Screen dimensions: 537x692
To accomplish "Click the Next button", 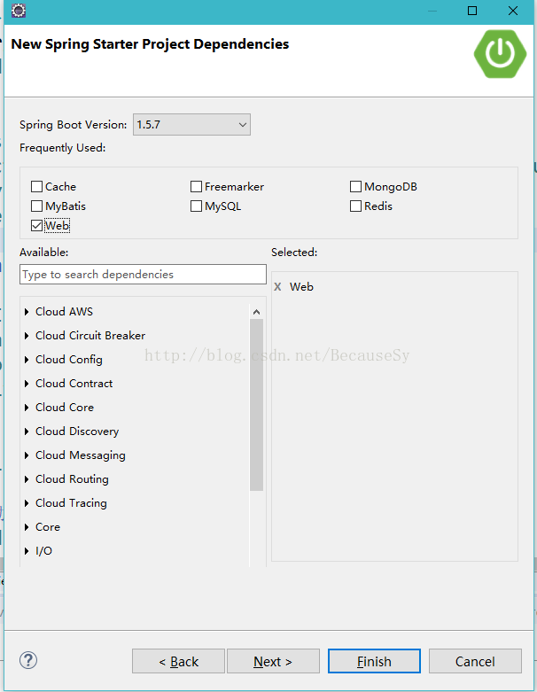I will [x=273, y=661].
